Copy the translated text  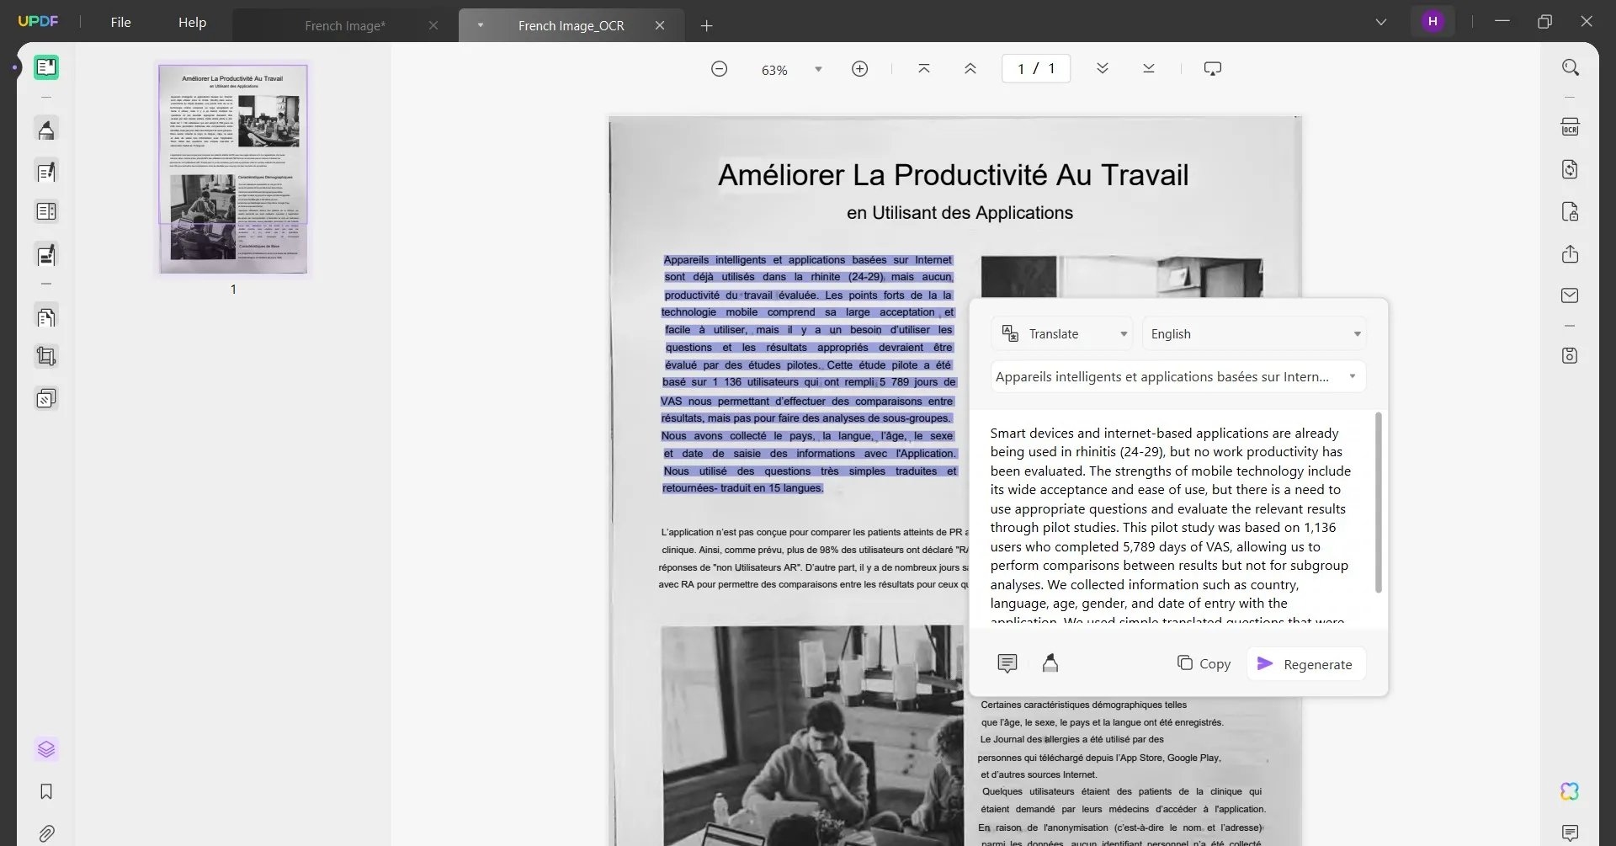(x=1204, y=663)
